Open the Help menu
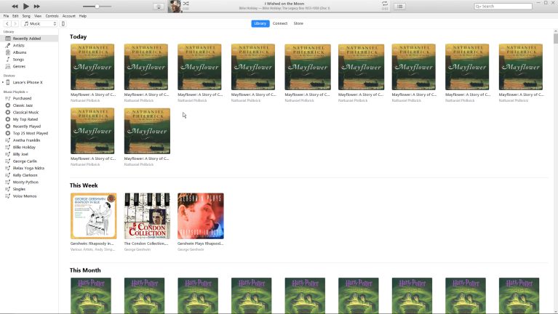 coord(82,16)
